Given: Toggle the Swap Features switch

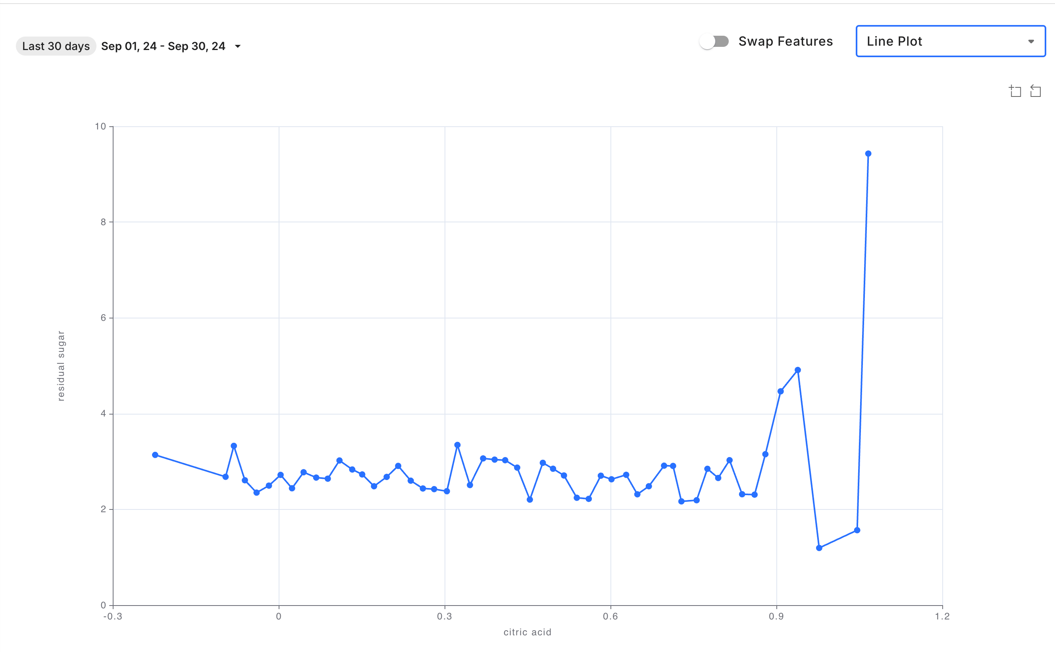Looking at the screenshot, I should 714,41.
